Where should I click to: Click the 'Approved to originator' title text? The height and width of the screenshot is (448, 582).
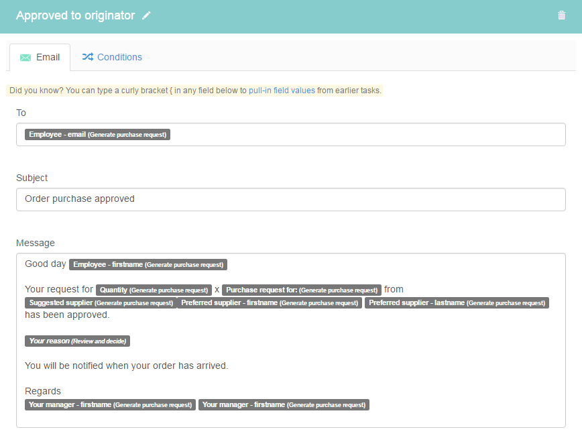pos(75,15)
